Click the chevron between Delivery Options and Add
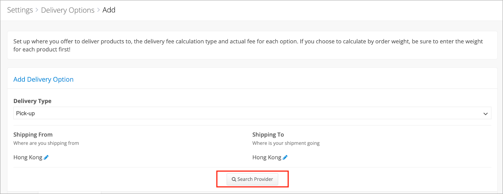 point(98,10)
